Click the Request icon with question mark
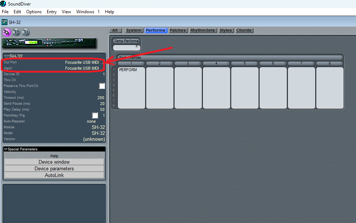356x223 pixels. [16, 32]
